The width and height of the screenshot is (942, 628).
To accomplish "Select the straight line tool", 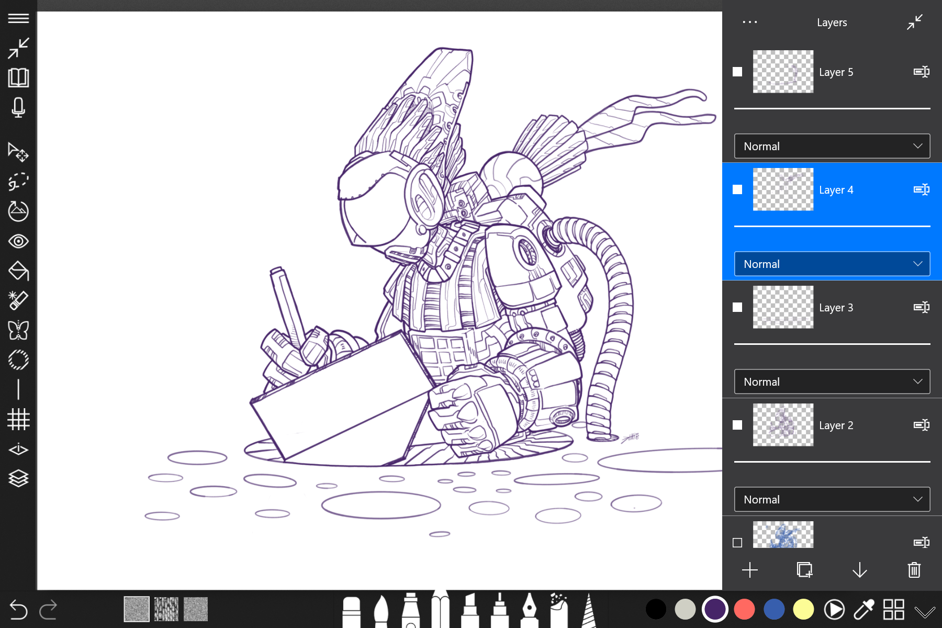I will tap(18, 390).
